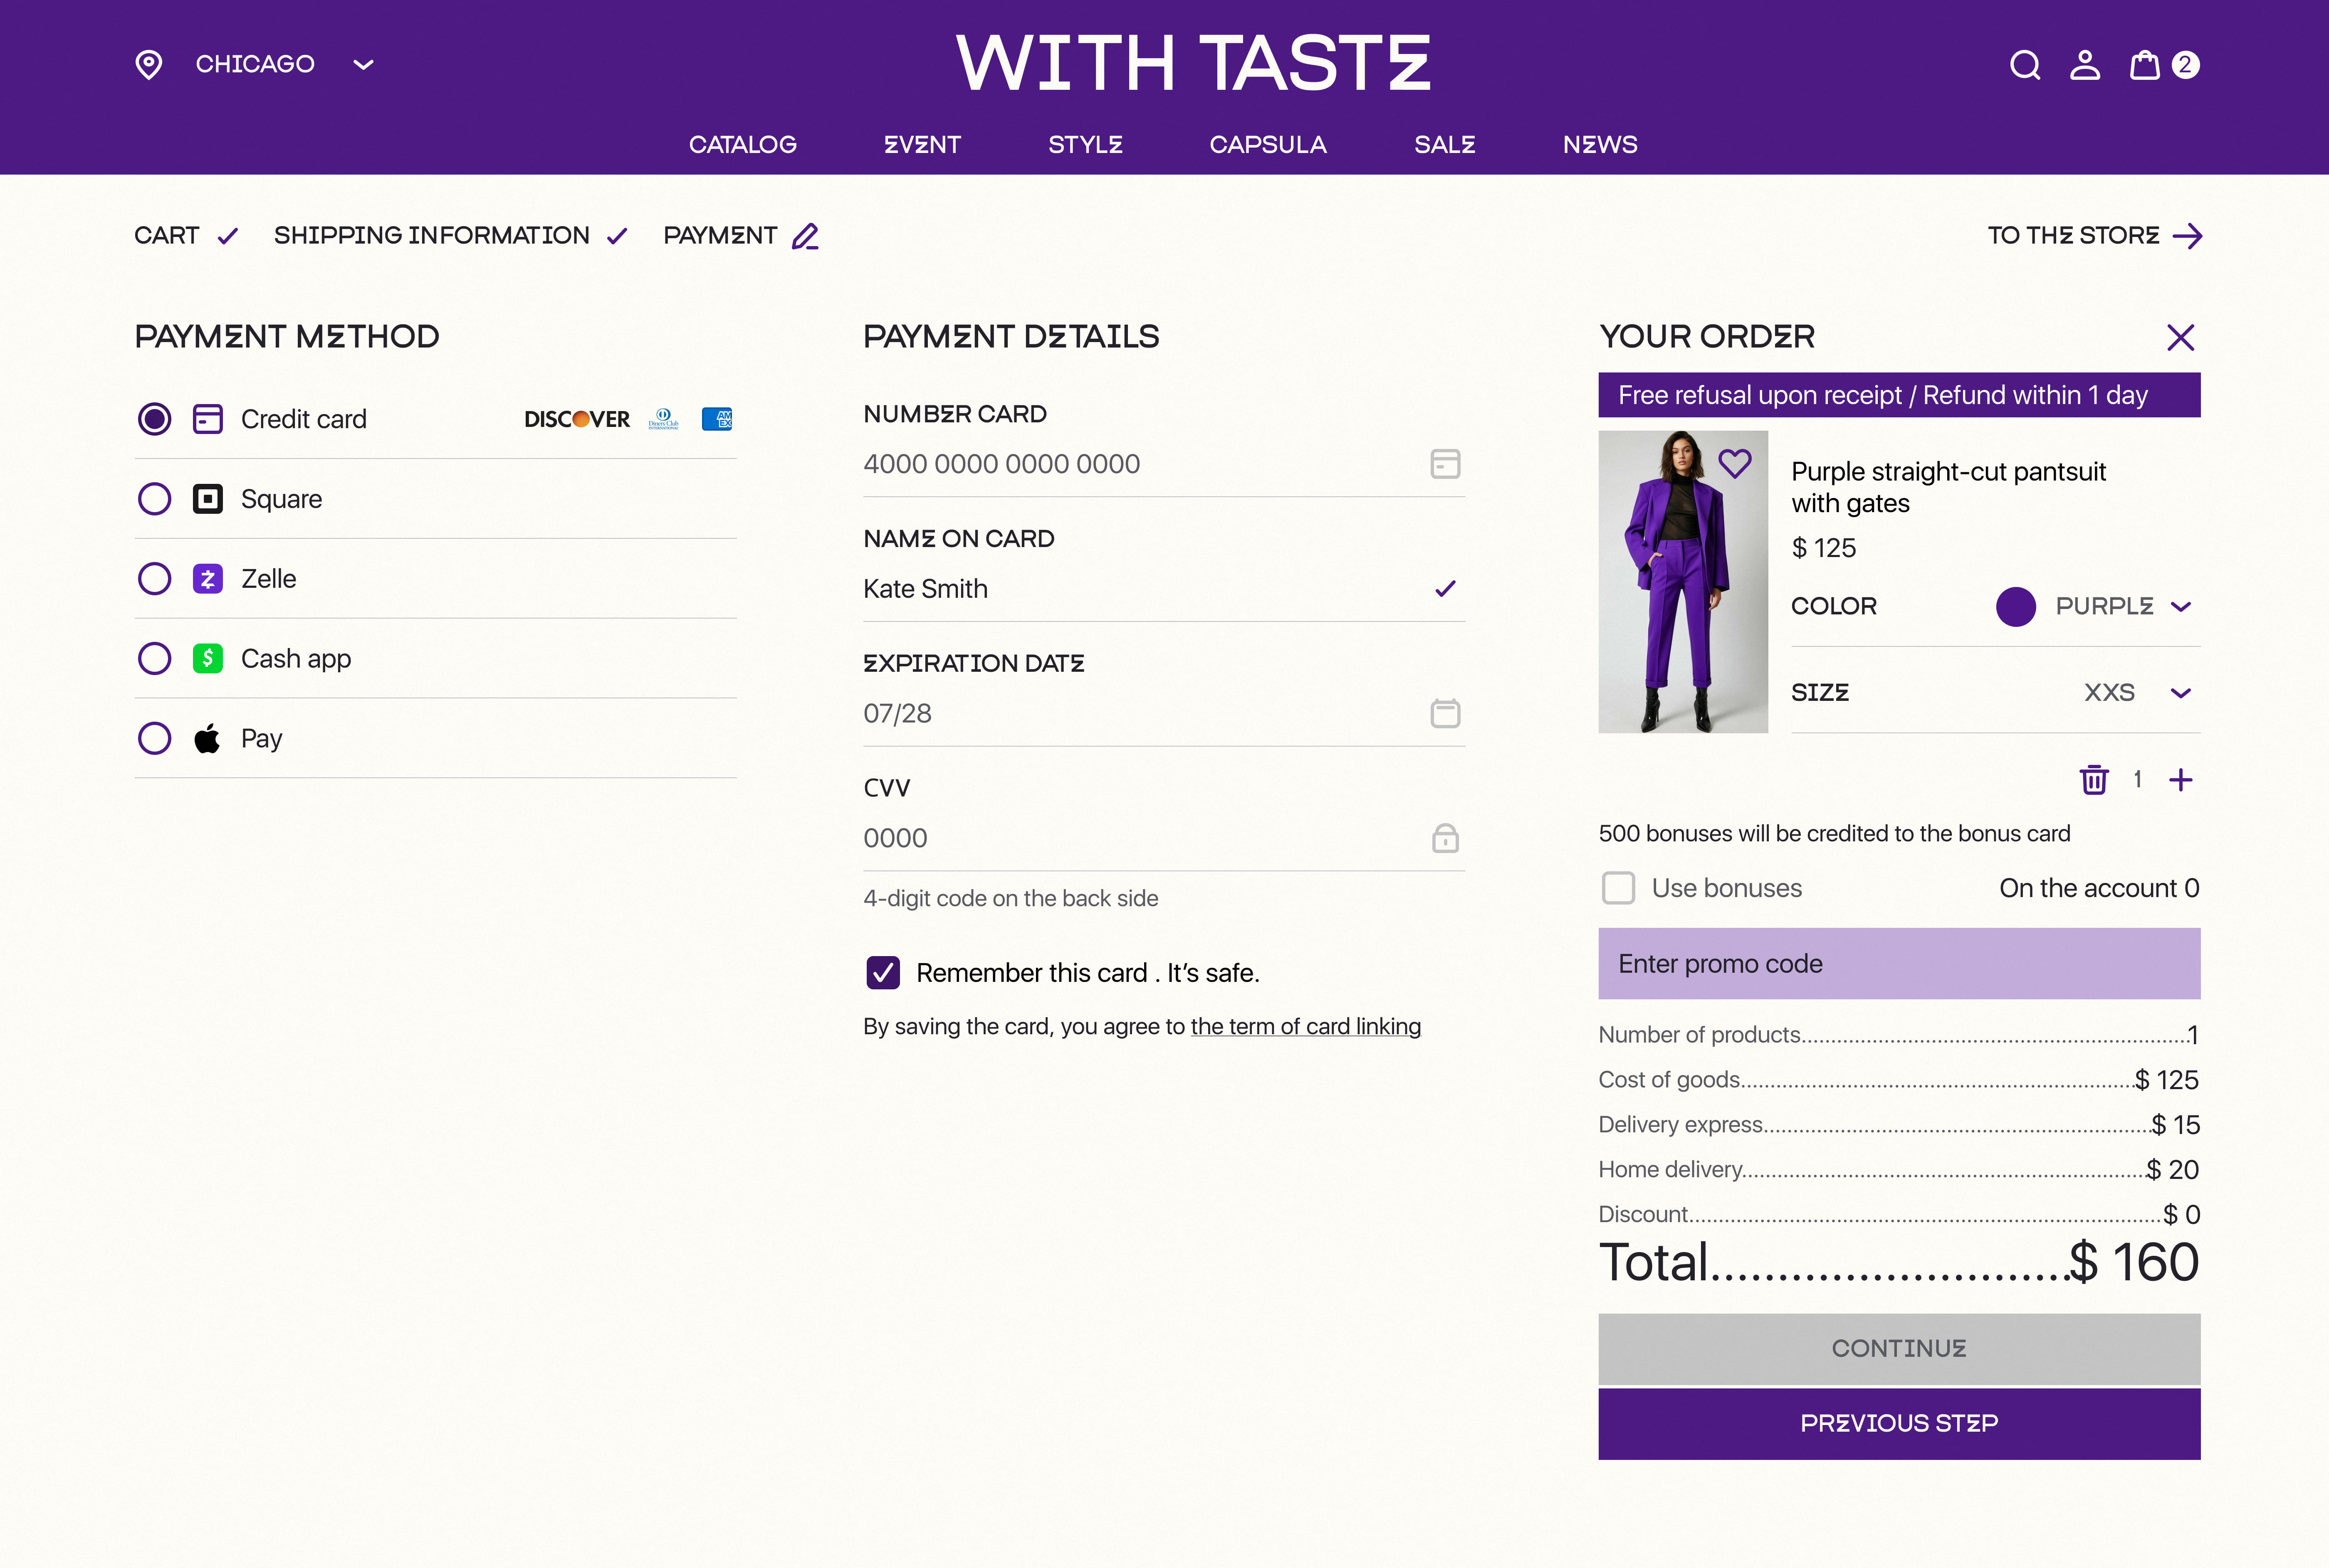Open the Sale menu
The image size is (2329, 1568).
pyautogui.click(x=1445, y=145)
